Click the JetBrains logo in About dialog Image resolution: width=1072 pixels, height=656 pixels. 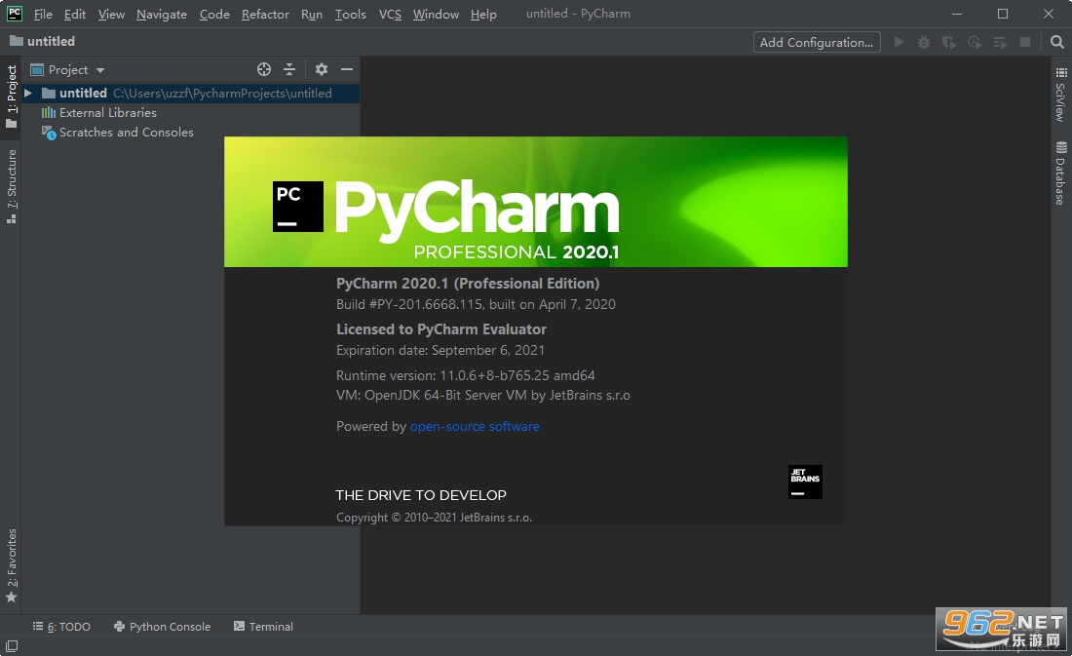805,482
